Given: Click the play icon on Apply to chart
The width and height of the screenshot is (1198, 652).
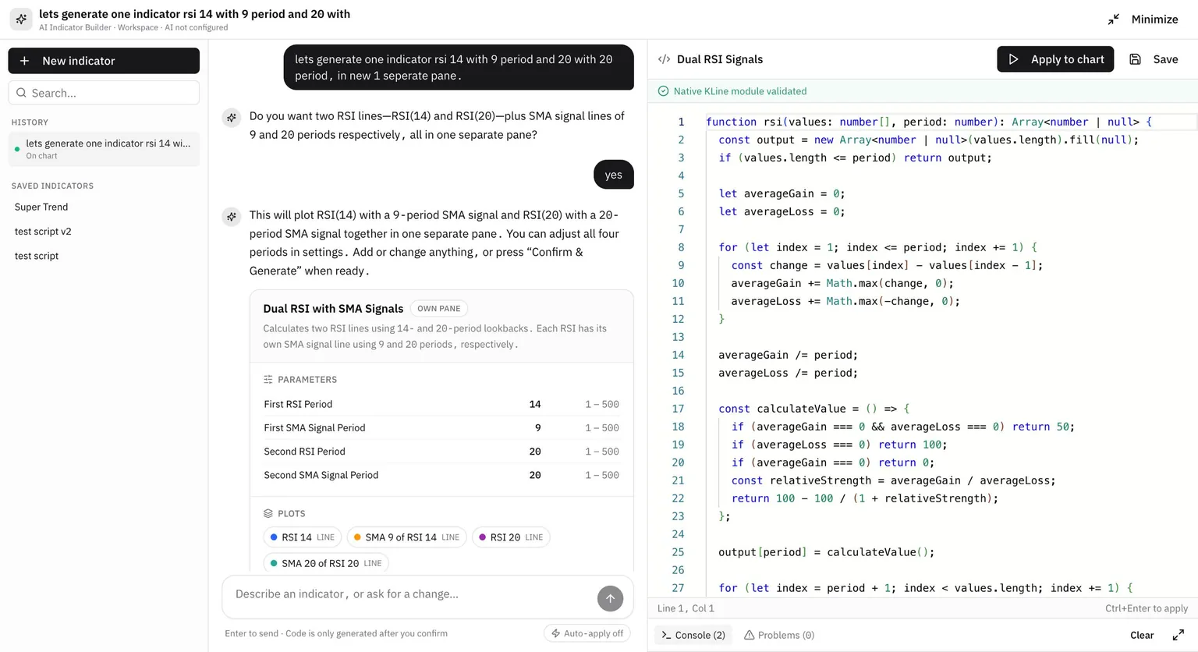Looking at the screenshot, I should (1013, 59).
